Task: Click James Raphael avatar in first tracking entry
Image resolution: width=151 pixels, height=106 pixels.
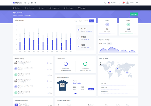Action: (x=16, y=63)
